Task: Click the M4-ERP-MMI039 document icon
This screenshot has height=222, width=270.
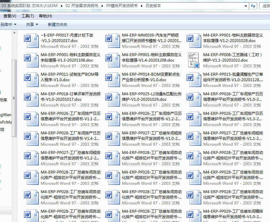Action: (113, 41)
